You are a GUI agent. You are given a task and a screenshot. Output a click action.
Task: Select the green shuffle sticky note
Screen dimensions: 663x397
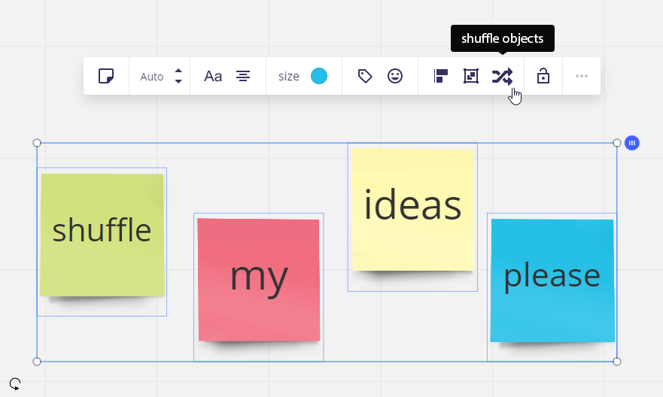coord(102,235)
